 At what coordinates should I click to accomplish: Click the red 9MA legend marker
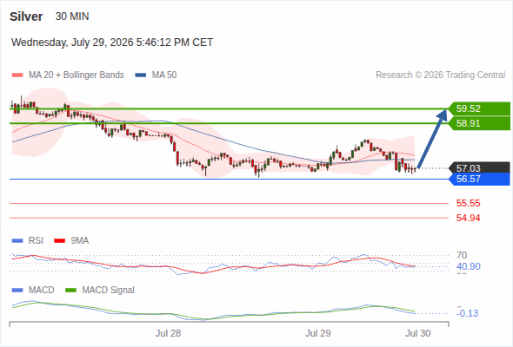click(x=59, y=241)
